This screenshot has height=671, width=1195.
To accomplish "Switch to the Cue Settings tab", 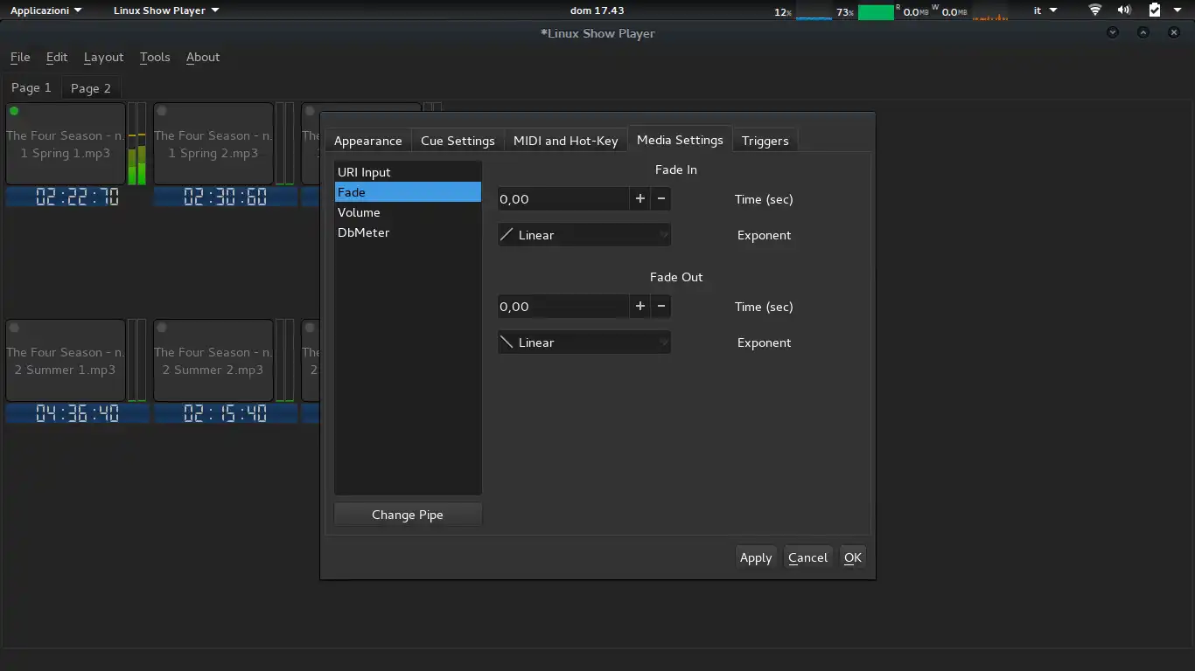I will pyautogui.click(x=458, y=141).
